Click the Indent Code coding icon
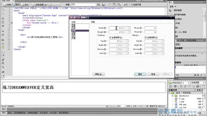 [x=3, y=72]
